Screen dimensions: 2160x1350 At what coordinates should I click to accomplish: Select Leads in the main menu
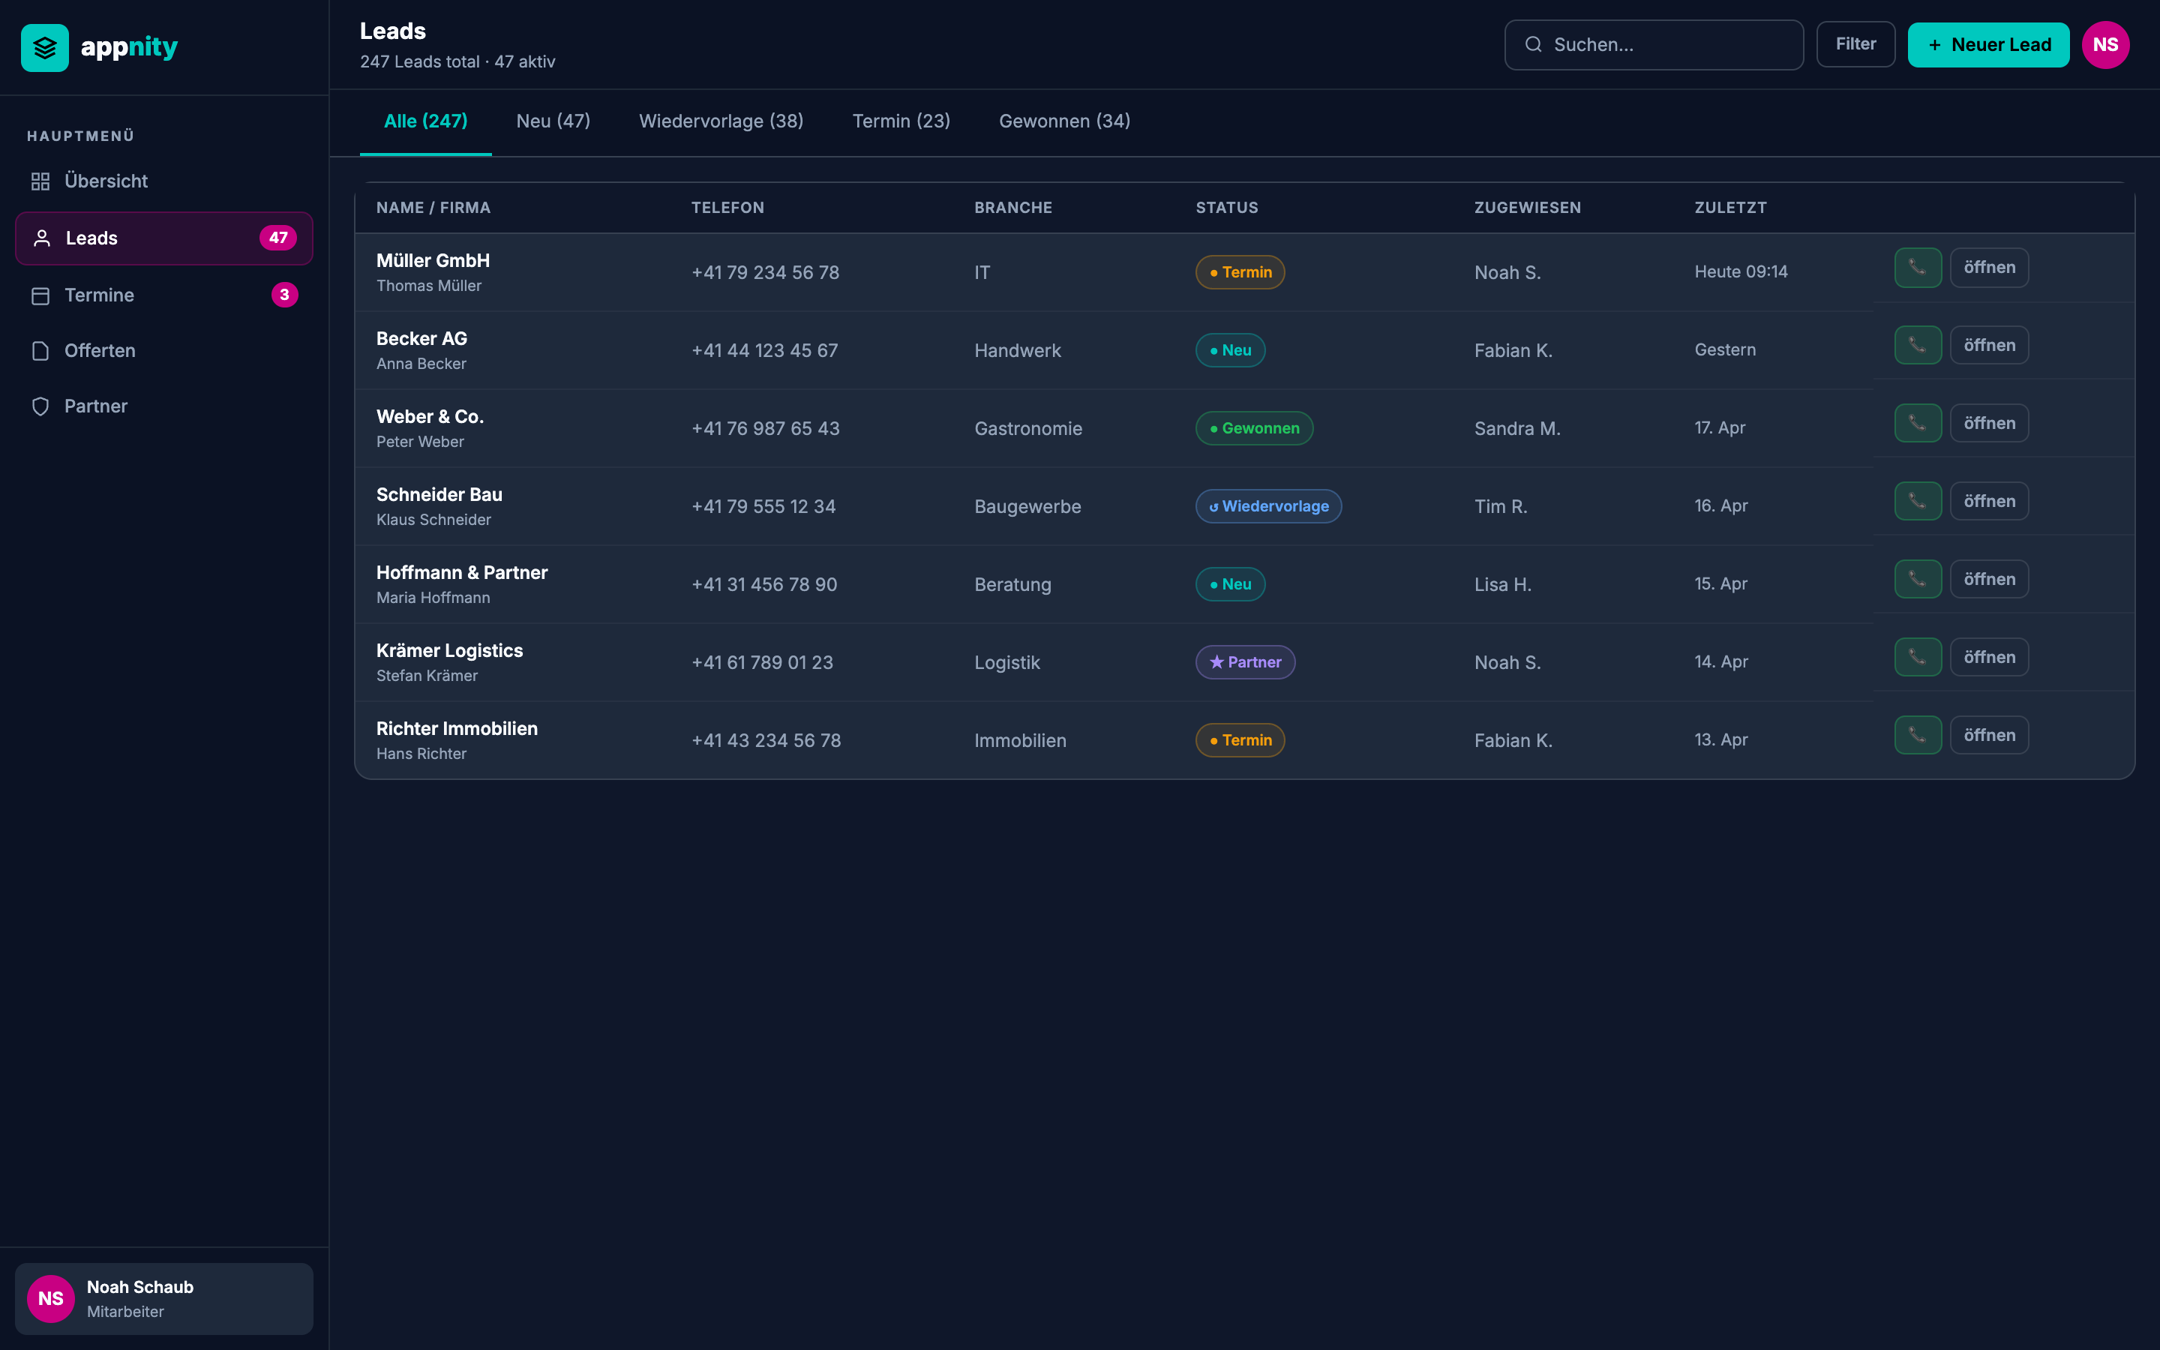(x=164, y=238)
